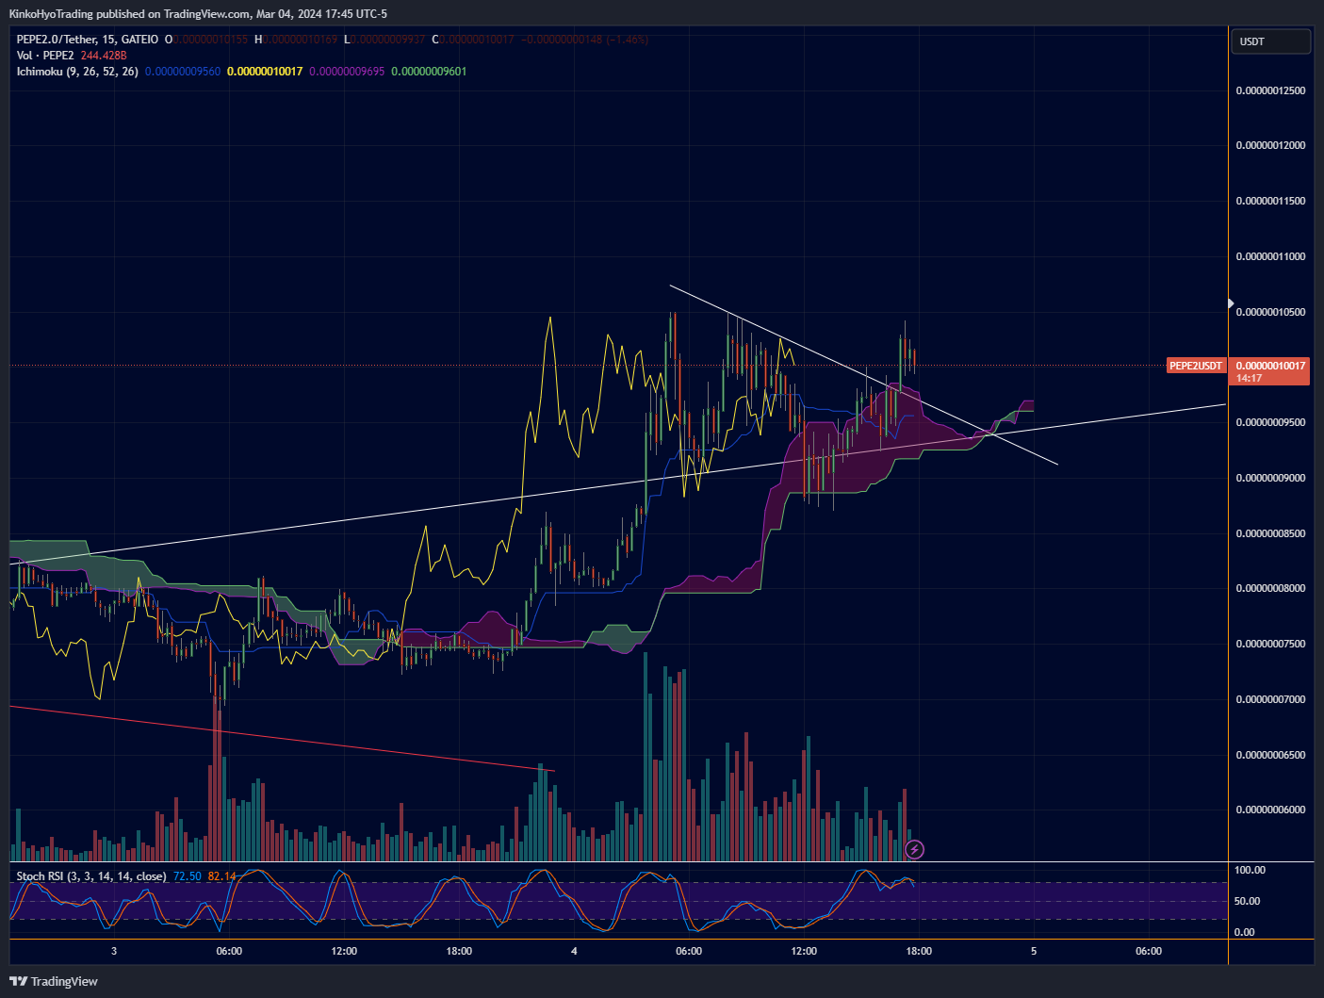1324x998 pixels.
Task: Click the 0.00000006000 price axis label
Action: (1270, 810)
